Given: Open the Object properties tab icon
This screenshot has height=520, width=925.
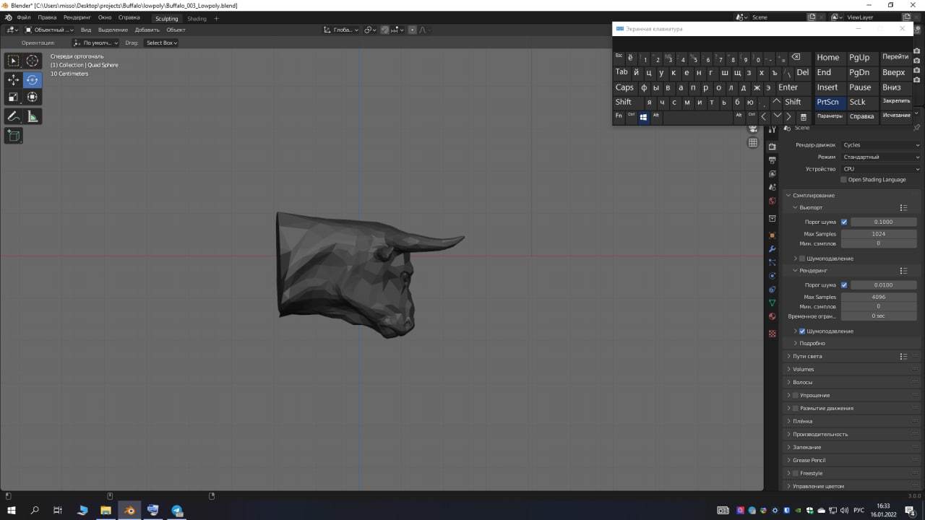Looking at the screenshot, I should point(773,235).
